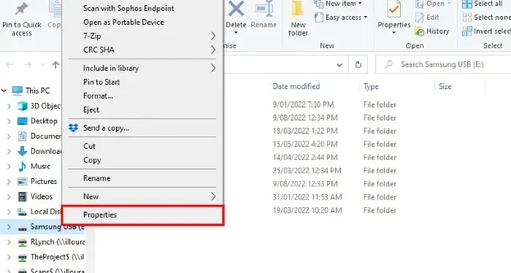
Task: Select Desktop in navigation pane
Action: pos(37,121)
